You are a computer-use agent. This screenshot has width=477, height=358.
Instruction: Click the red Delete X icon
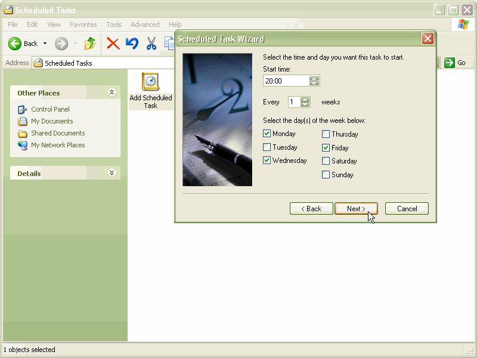coord(113,44)
